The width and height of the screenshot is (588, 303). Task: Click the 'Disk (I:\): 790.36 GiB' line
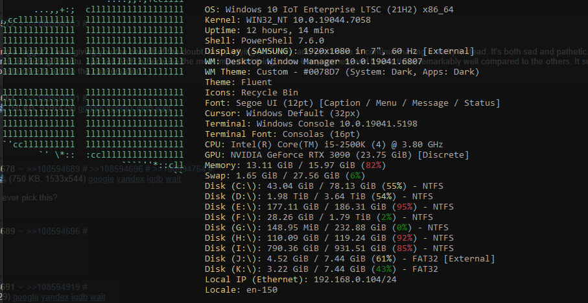[329, 248]
